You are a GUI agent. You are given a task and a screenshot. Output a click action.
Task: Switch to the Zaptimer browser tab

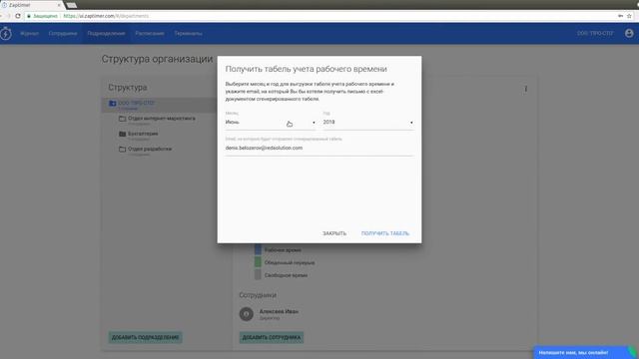tap(31, 5)
